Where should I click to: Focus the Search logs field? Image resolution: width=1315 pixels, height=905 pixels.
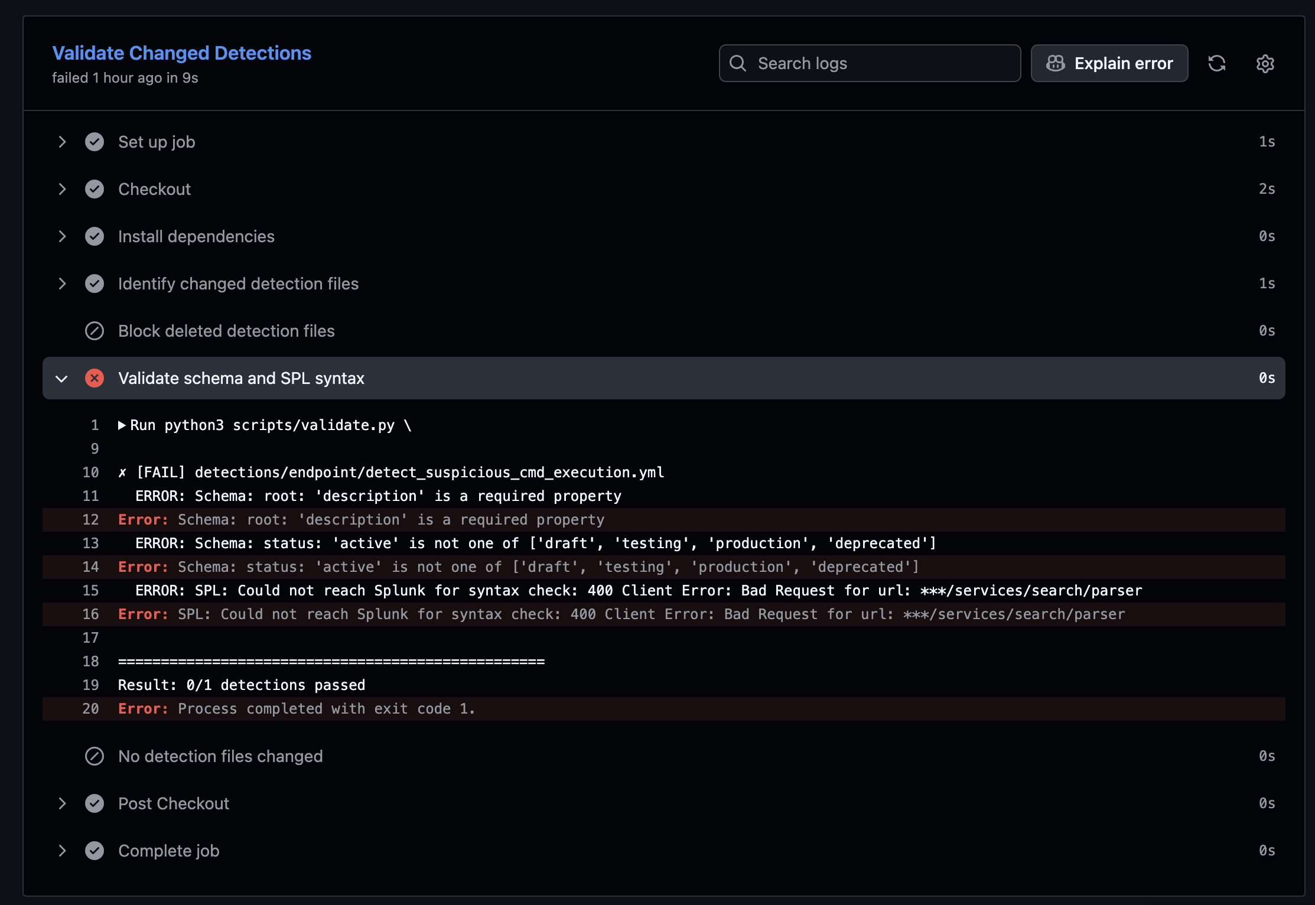[870, 63]
